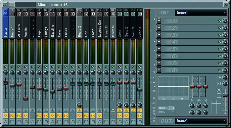
Task: Mute the FPC track via green LED
Action: click(x=86, y=67)
